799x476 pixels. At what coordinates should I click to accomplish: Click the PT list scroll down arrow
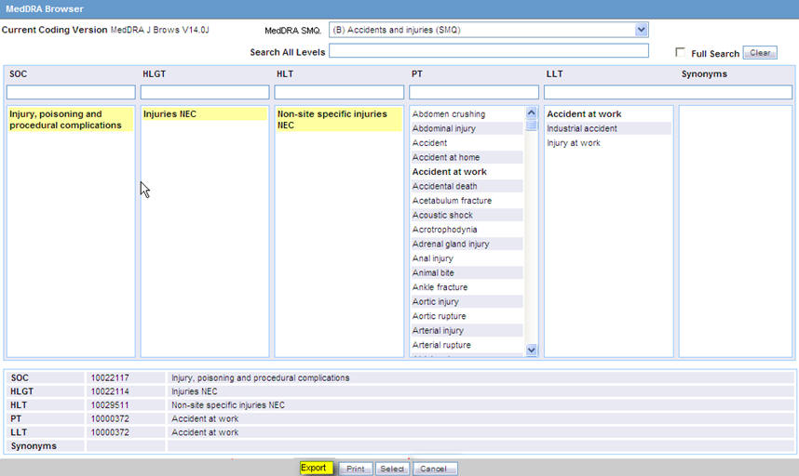coord(532,350)
